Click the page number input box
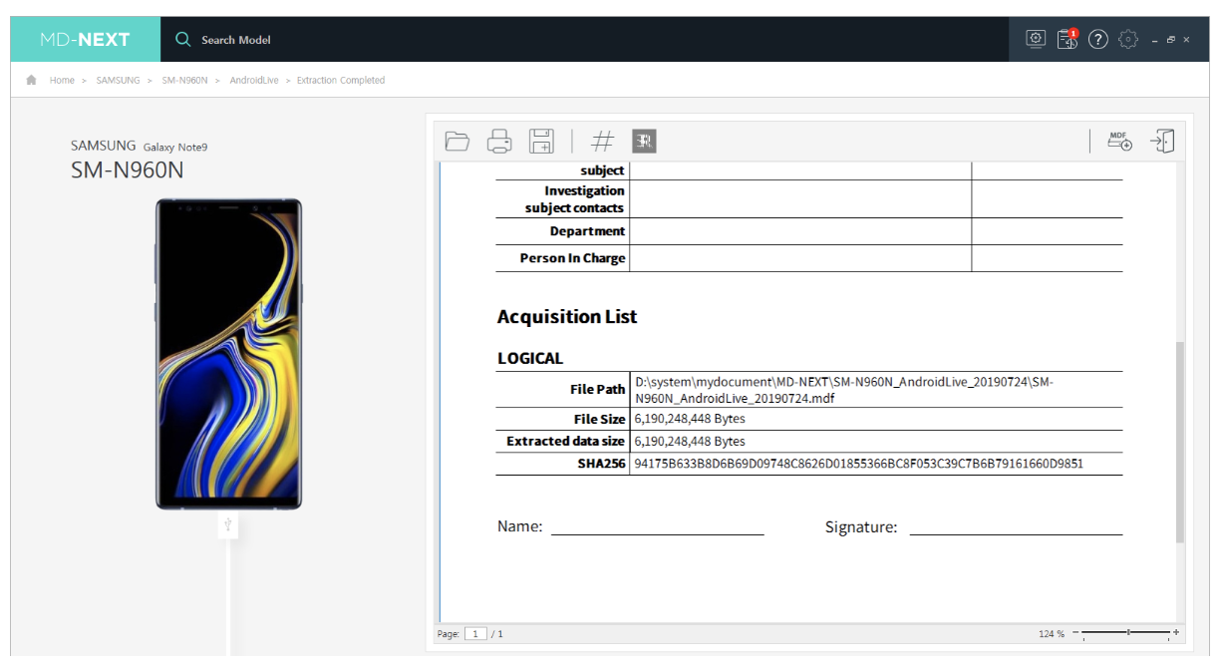 475,634
